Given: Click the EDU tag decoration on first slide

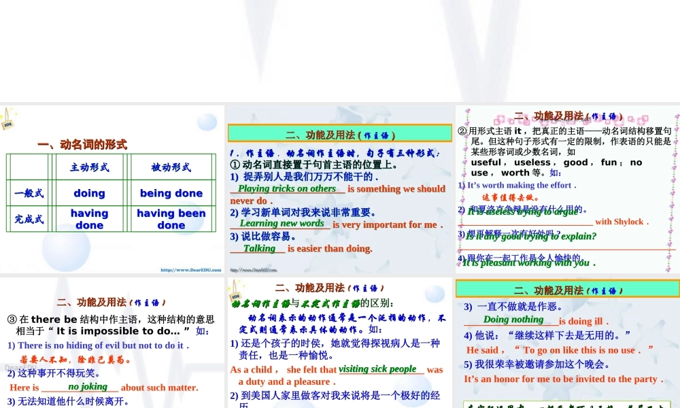Looking at the screenshot, I should tap(7, 119).
